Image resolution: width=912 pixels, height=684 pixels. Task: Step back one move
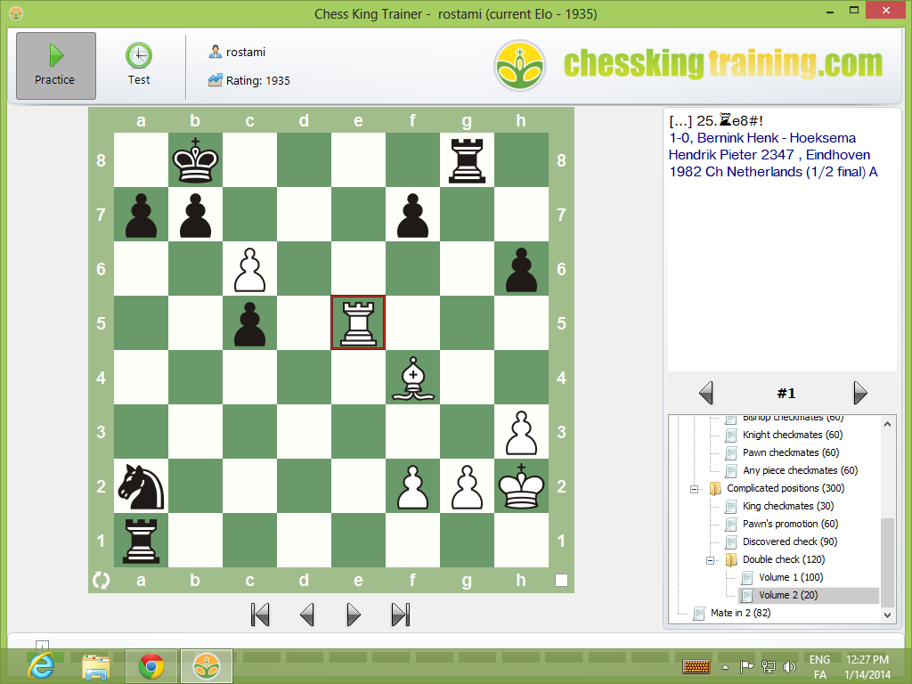point(306,615)
